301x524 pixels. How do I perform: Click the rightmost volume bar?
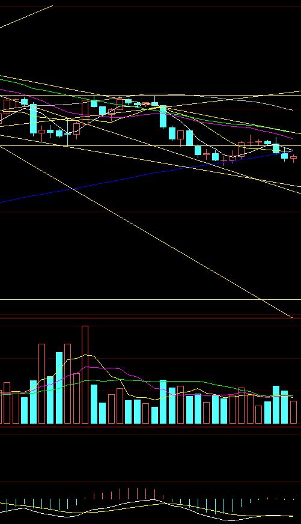(x=293, y=412)
